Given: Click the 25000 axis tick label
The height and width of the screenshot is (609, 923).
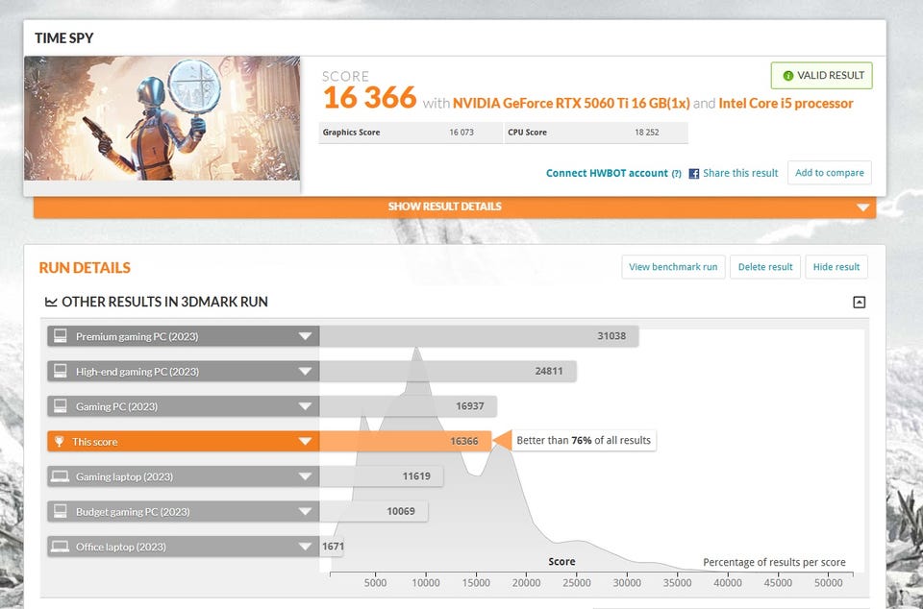Looking at the screenshot, I should (576, 582).
